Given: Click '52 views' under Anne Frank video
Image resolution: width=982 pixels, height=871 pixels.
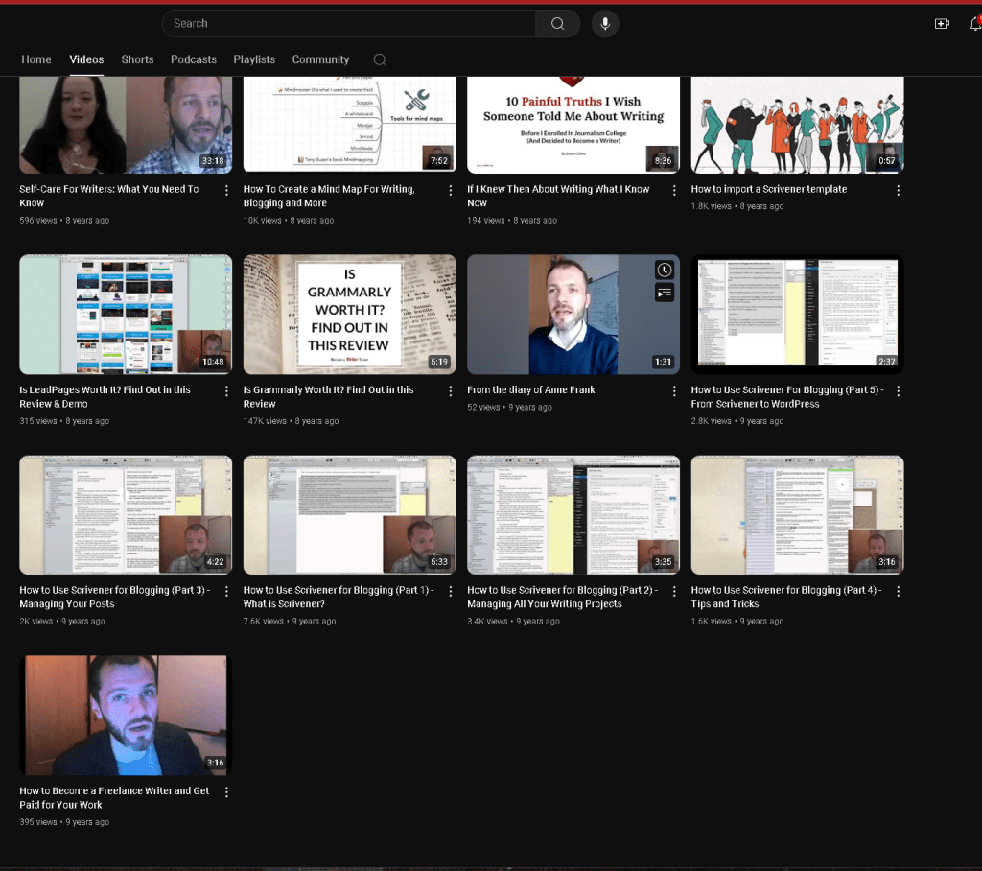Looking at the screenshot, I should click(483, 408).
